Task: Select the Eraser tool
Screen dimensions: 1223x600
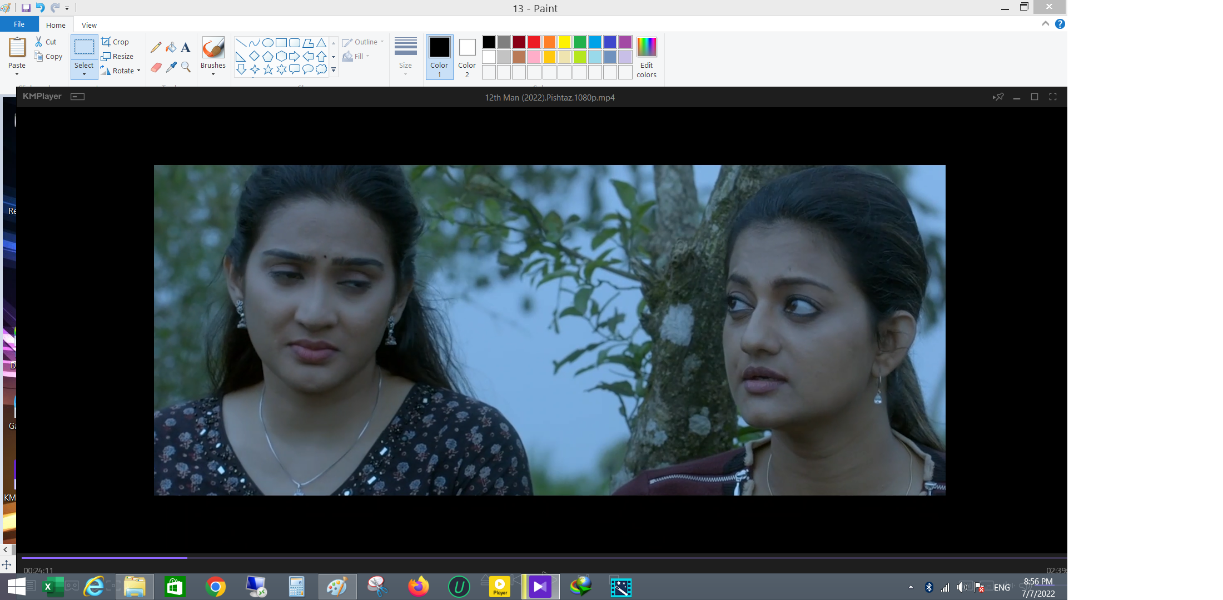Action: pyautogui.click(x=156, y=67)
